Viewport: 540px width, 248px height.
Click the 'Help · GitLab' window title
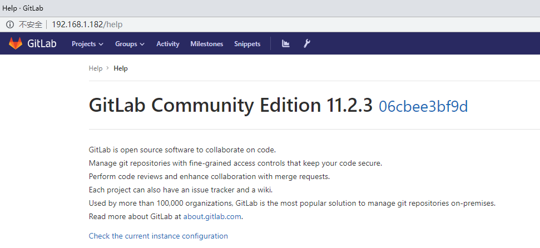coord(23,8)
